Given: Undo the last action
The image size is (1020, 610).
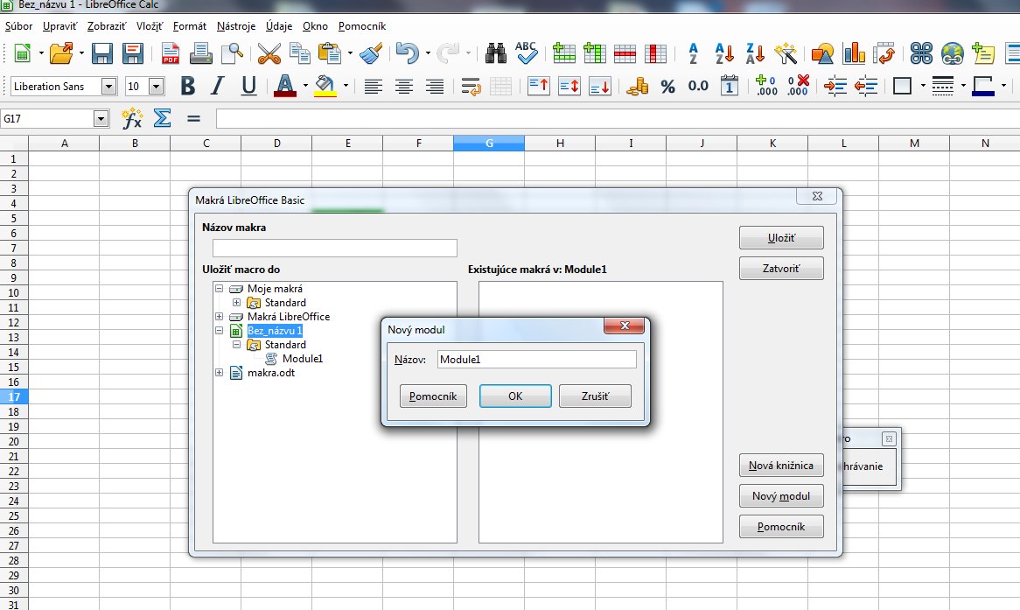Looking at the screenshot, I should click(x=408, y=53).
